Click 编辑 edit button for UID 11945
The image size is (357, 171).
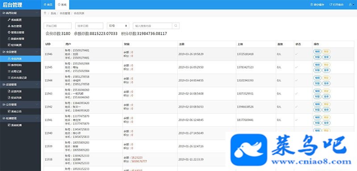317,65
